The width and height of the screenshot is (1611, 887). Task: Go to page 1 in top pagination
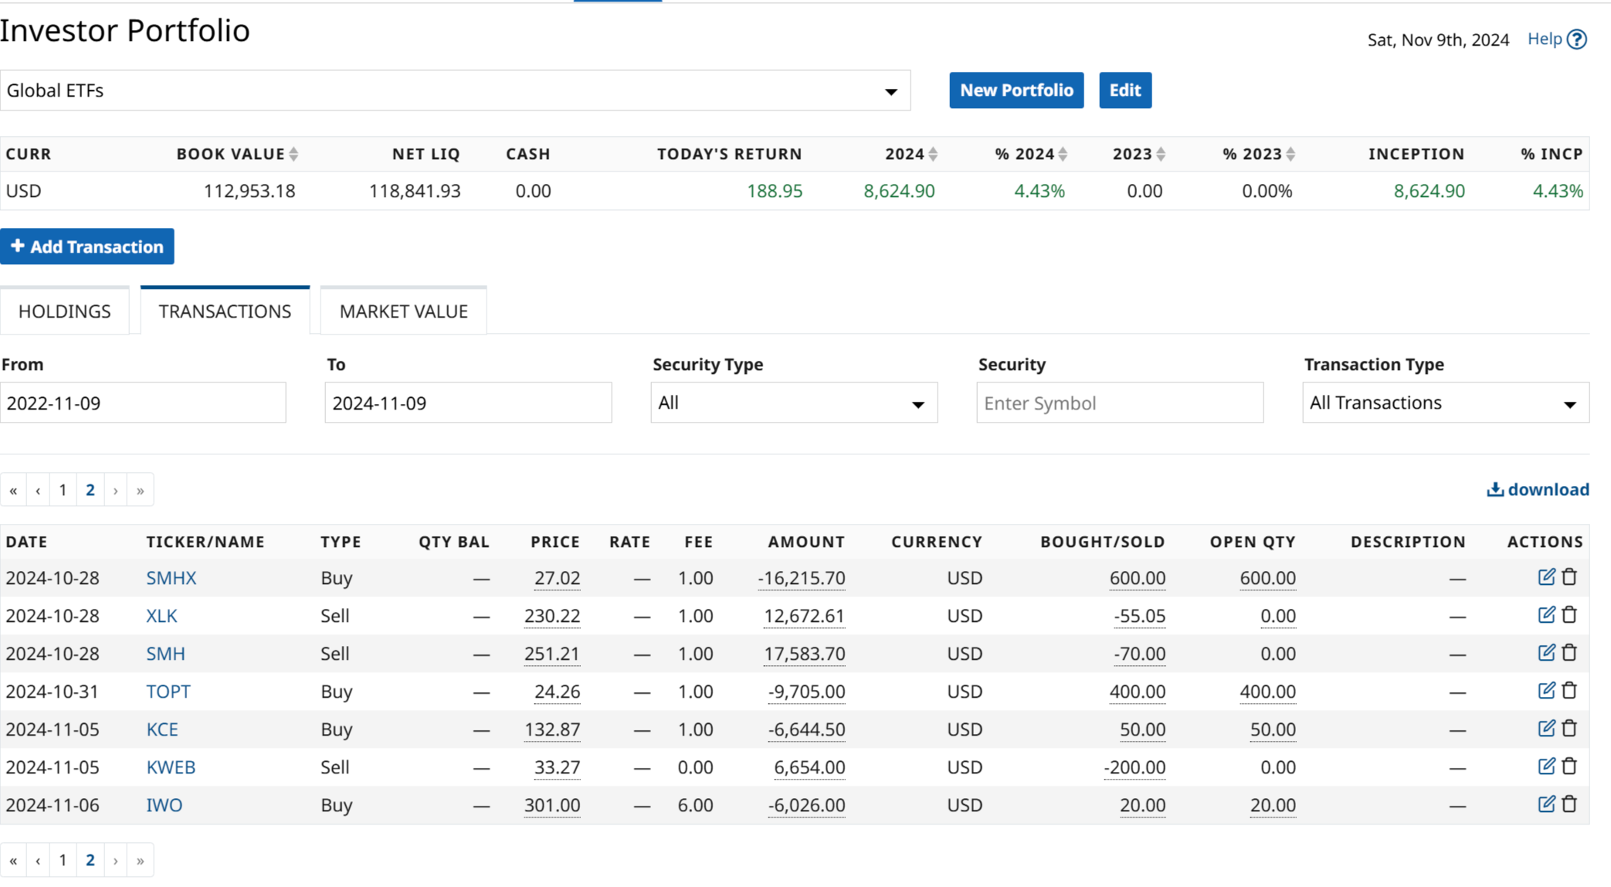pyautogui.click(x=63, y=491)
